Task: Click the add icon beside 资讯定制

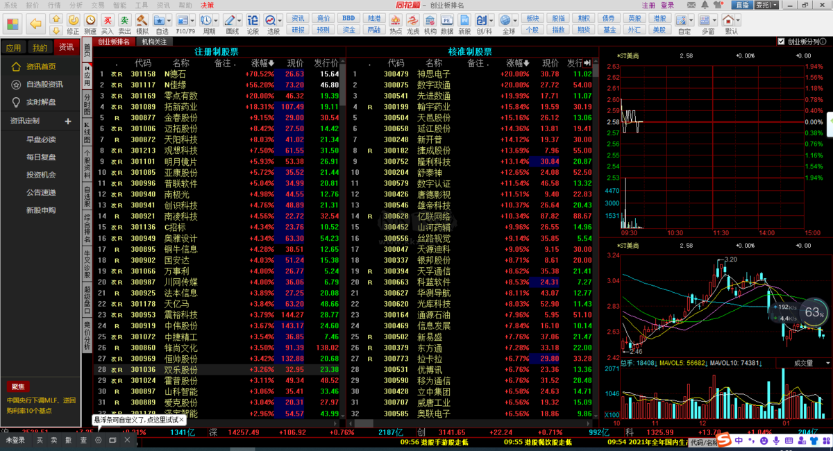Action: tap(68, 121)
